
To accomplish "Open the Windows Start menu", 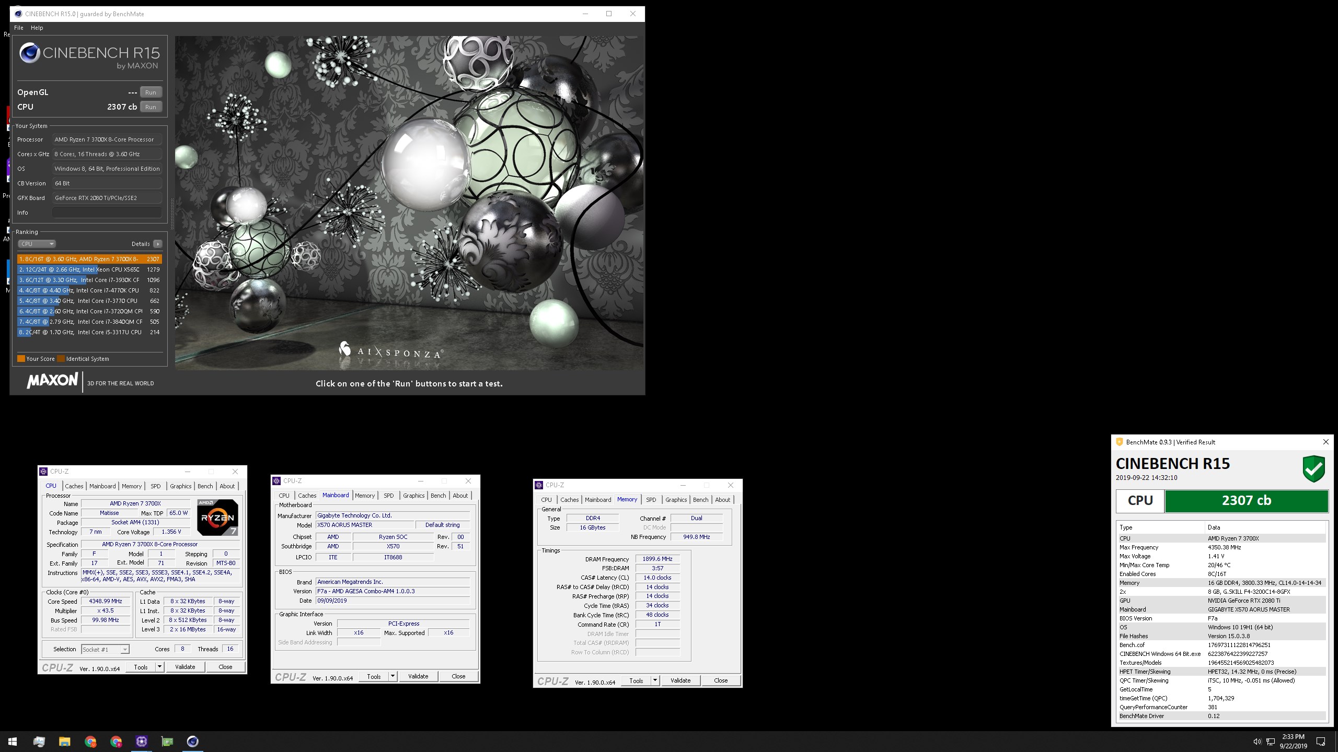I will 13,741.
